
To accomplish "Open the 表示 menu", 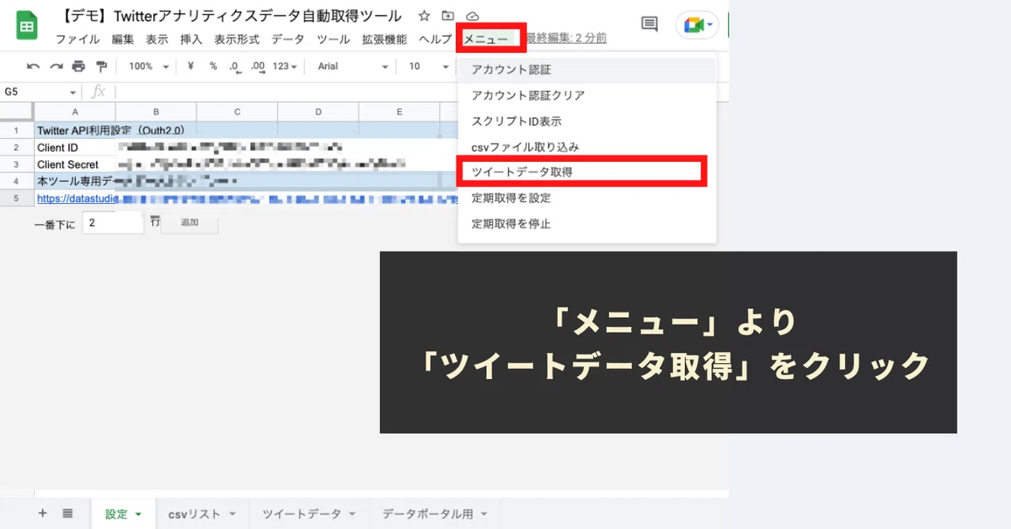I will (x=157, y=39).
